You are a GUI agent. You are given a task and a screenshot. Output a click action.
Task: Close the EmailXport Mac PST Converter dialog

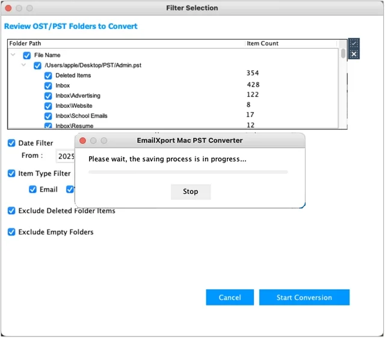[83, 141]
